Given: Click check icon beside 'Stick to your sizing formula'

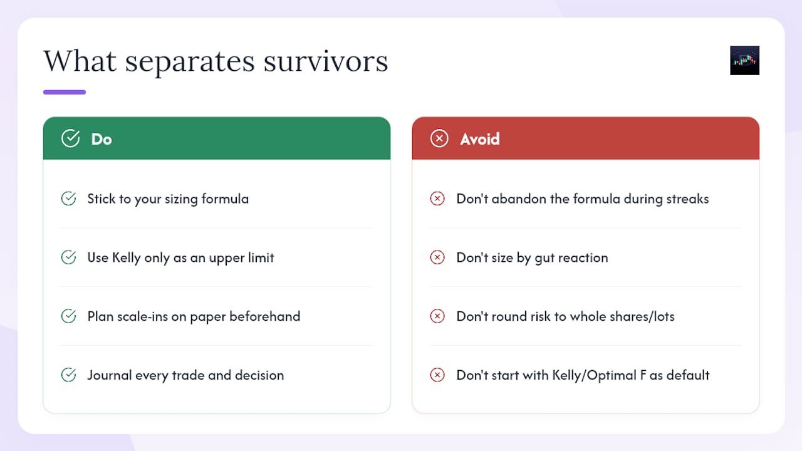Looking at the screenshot, I should pyautogui.click(x=68, y=199).
